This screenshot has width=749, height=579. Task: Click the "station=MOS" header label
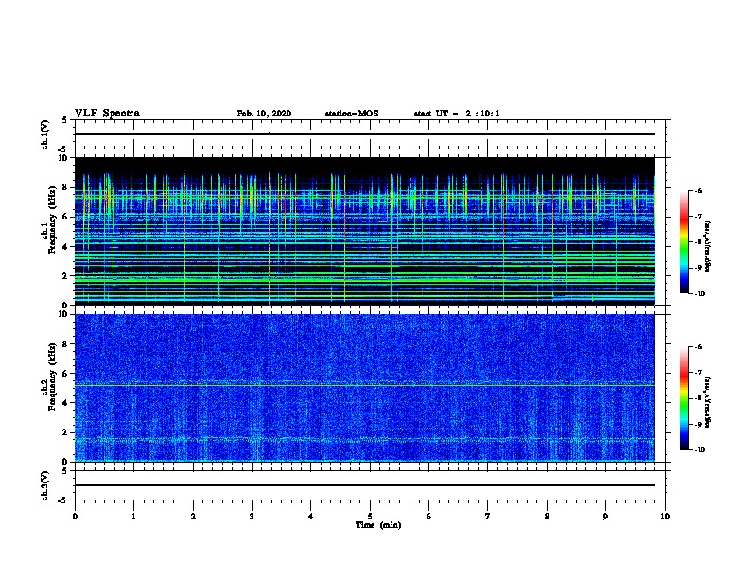[x=352, y=114]
